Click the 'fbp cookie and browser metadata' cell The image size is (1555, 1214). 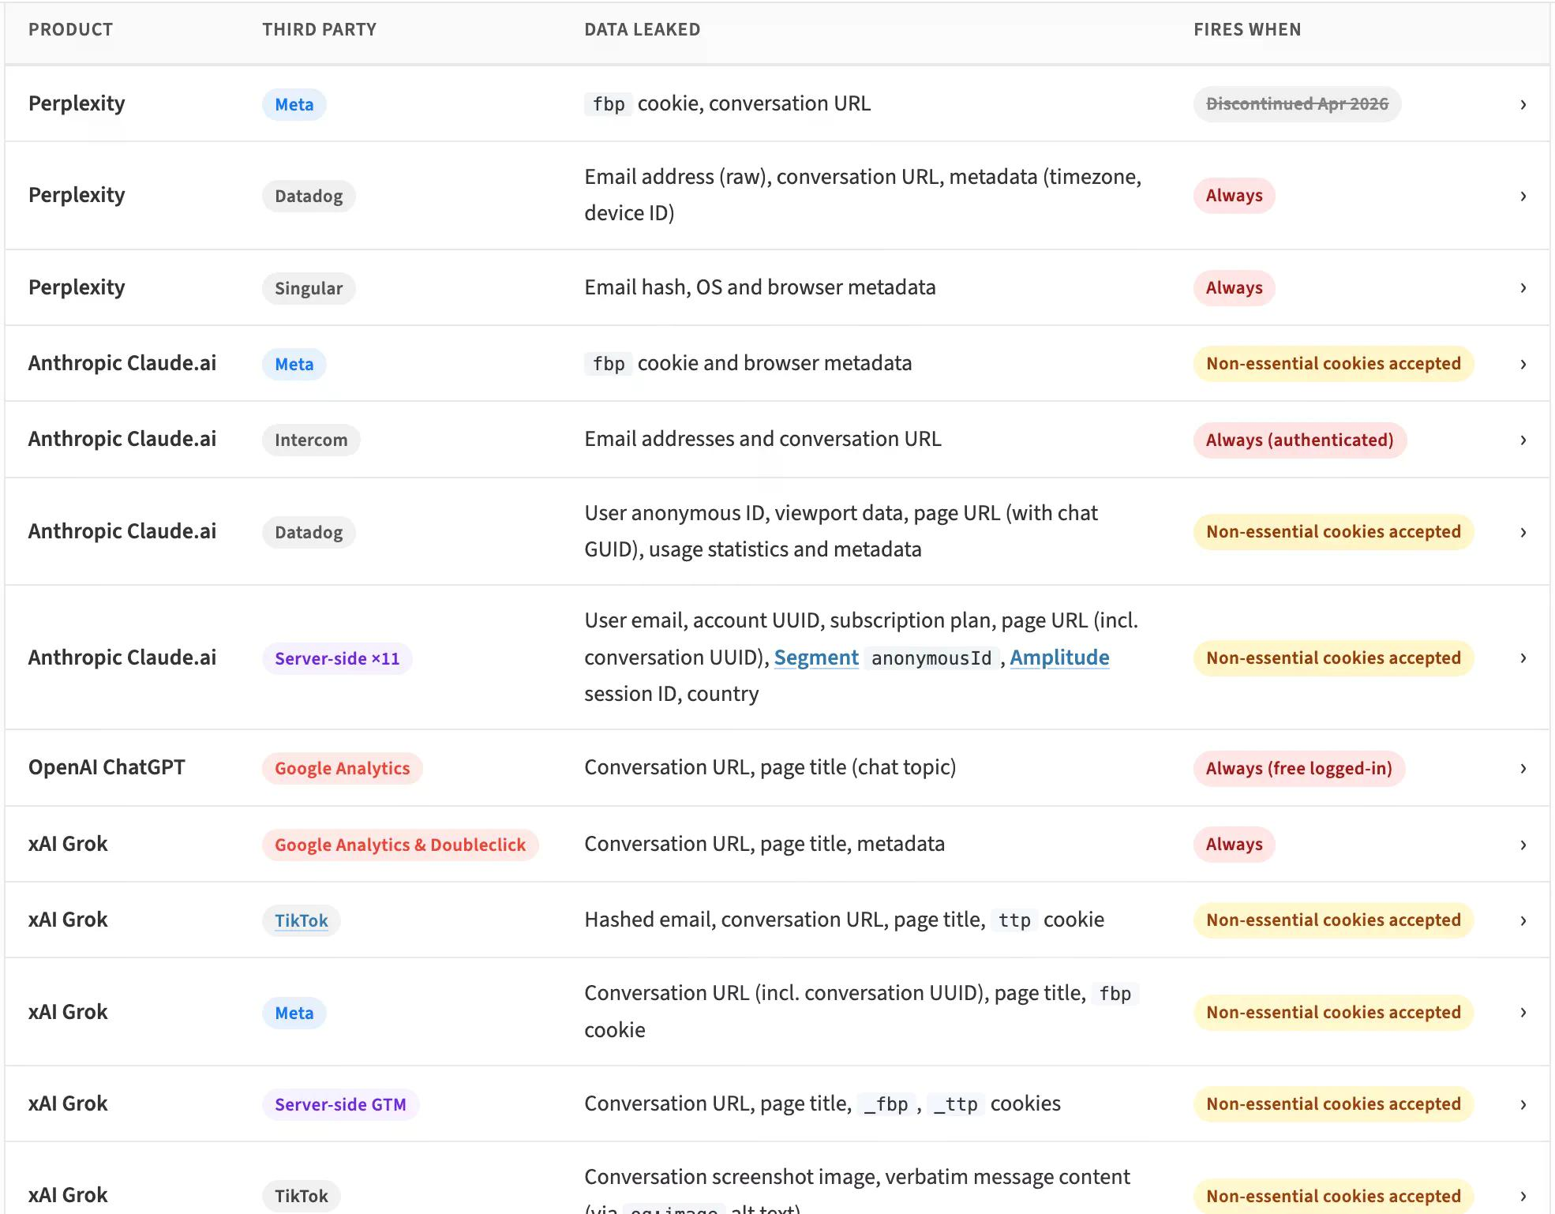(x=748, y=363)
